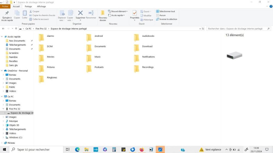
Task: Select Objets 3D in sidebar
Action: click(x=14, y=125)
